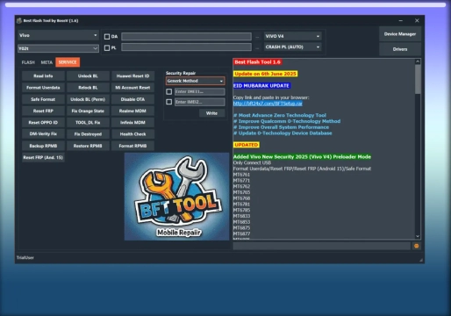This screenshot has width=451, height=316.
Task: Open the Y02t model dropdown
Action: [58, 48]
